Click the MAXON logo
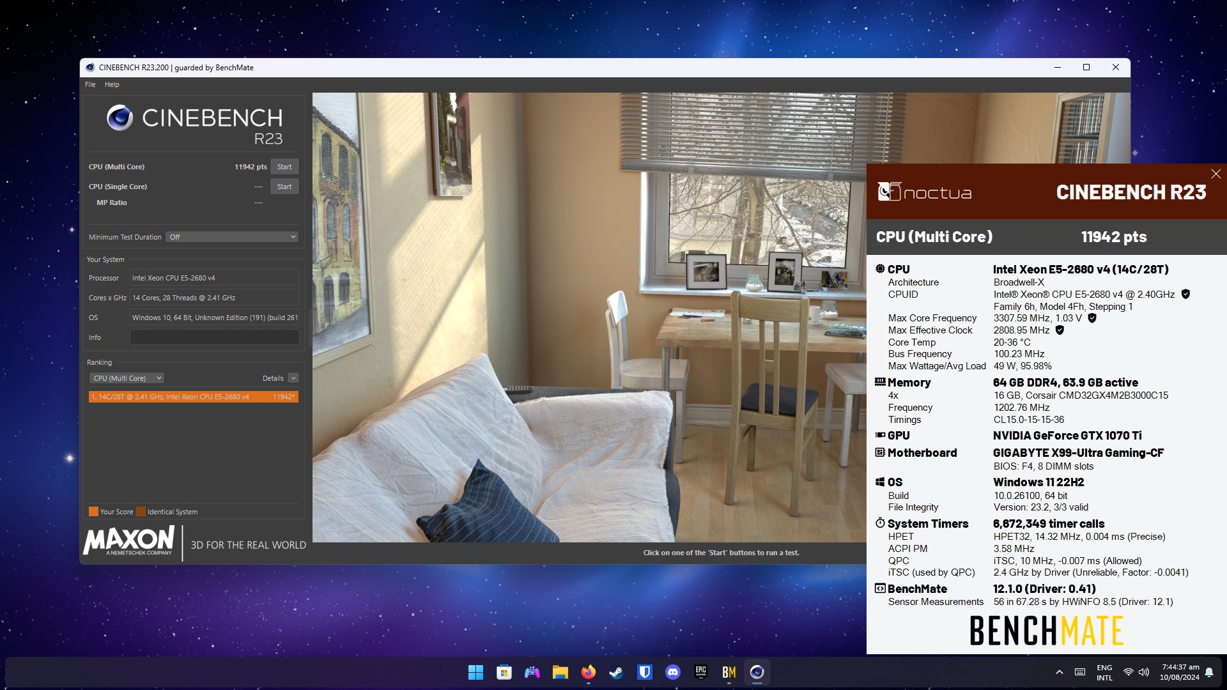Viewport: 1227px width, 690px height. coord(129,541)
